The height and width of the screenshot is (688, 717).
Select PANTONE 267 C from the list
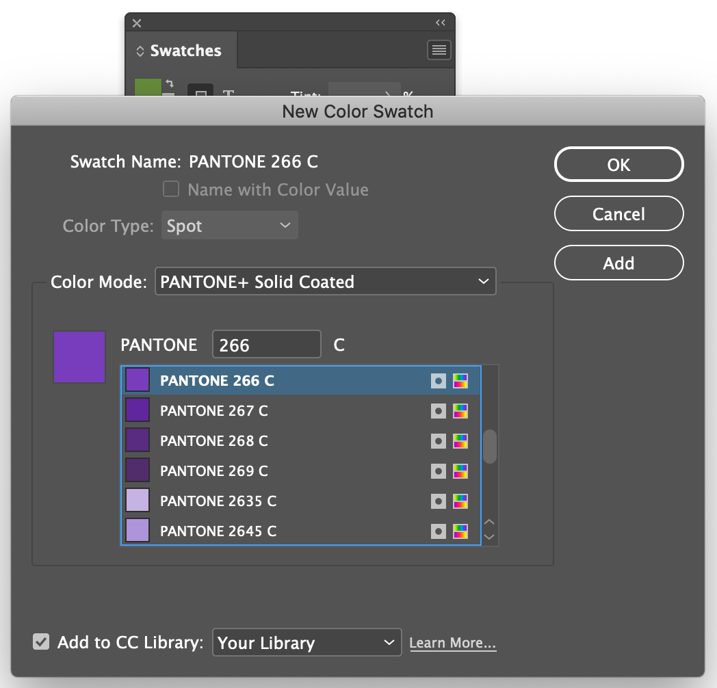pos(301,411)
